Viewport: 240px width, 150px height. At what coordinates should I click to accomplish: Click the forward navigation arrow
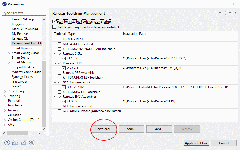click(225, 13)
